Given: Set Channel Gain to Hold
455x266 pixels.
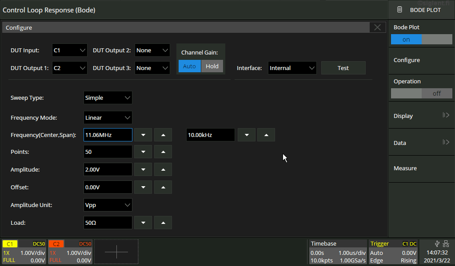Looking at the screenshot, I should (212, 66).
